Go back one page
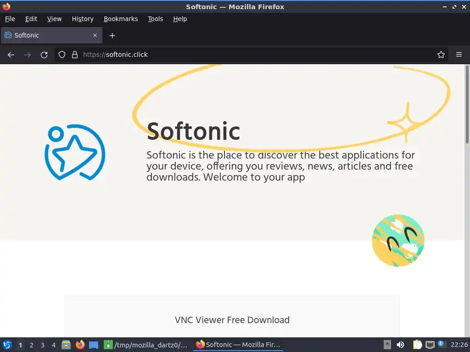The width and height of the screenshot is (470, 352). coord(11,55)
